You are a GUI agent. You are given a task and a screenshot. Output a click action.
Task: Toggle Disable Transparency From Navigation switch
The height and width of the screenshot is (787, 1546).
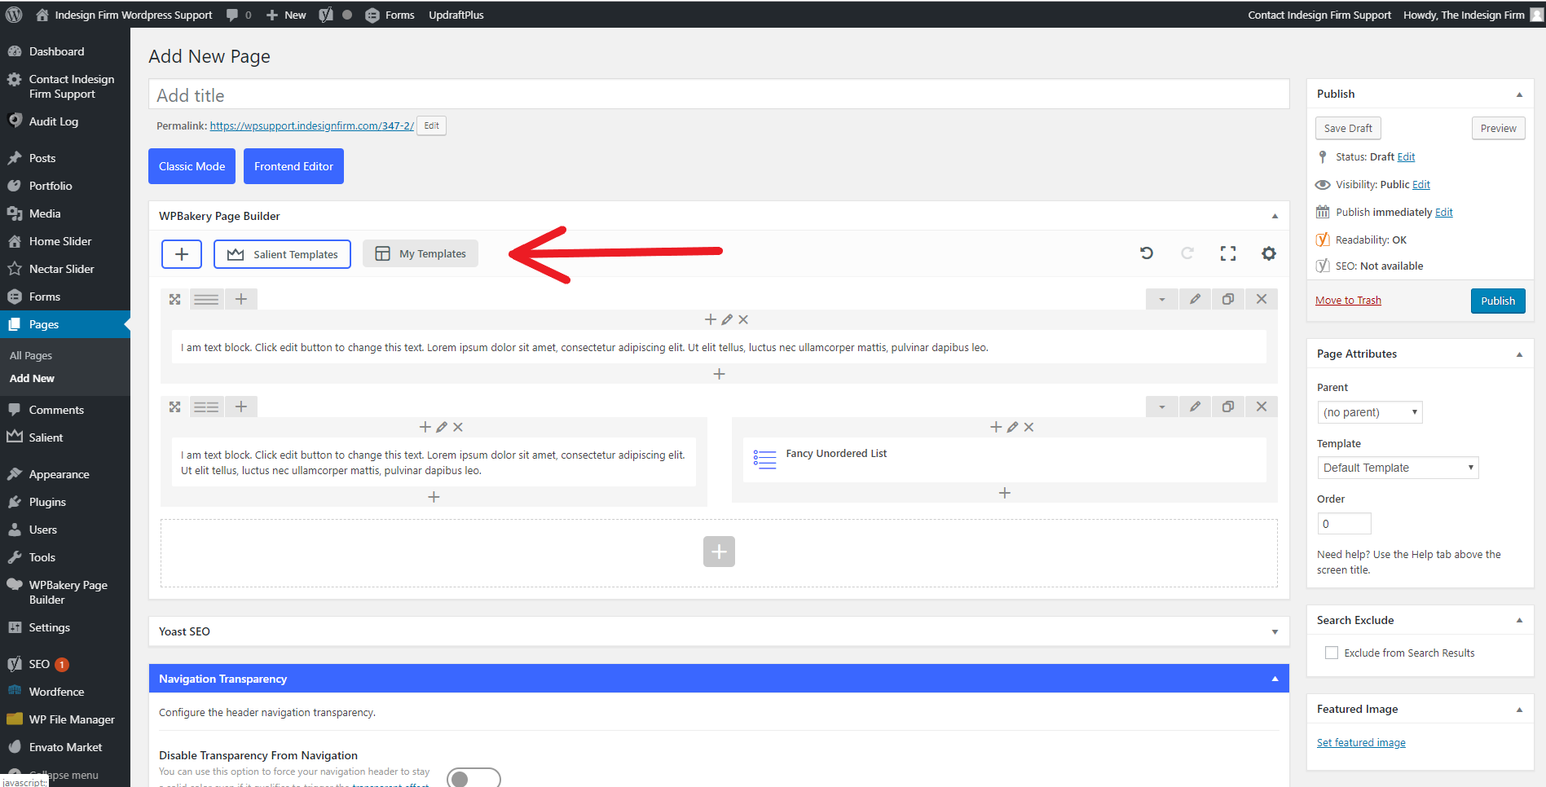(x=473, y=778)
